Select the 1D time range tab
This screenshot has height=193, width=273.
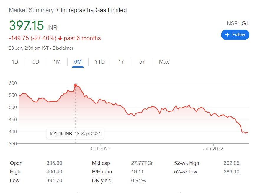[15, 62]
